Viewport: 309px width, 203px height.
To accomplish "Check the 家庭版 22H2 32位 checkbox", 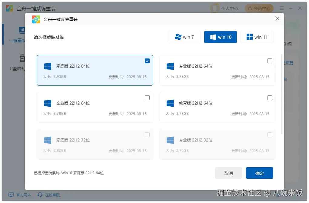I will (147, 135).
